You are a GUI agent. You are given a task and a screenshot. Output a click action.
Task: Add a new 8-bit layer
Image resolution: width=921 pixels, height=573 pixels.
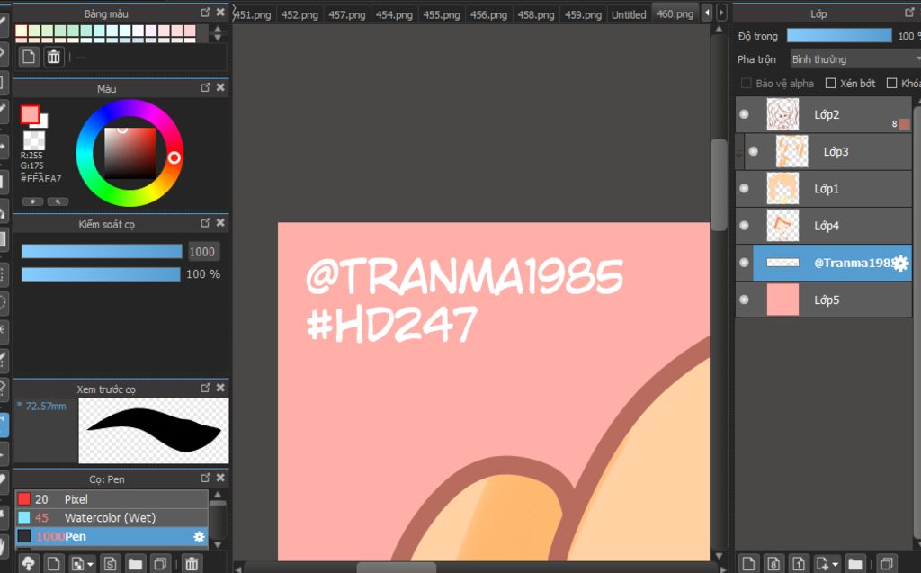pyautogui.click(x=773, y=564)
